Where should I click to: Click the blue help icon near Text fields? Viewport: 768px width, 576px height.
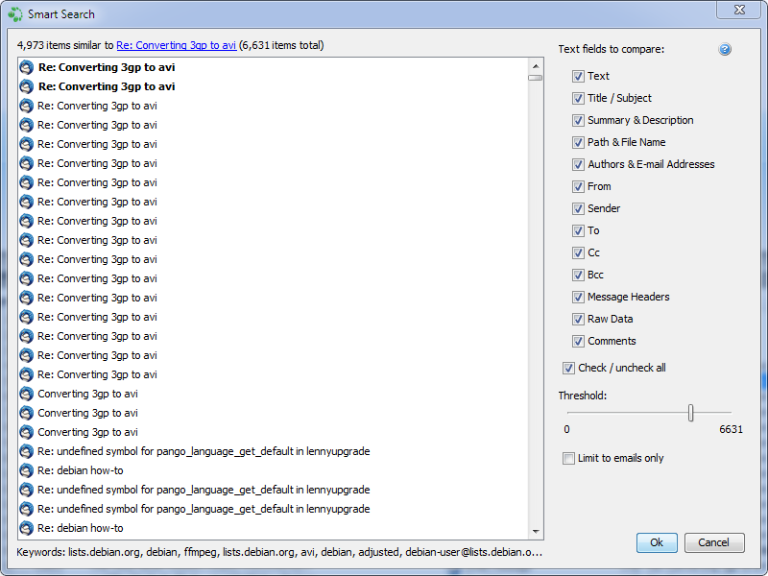pyautogui.click(x=725, y=49)
